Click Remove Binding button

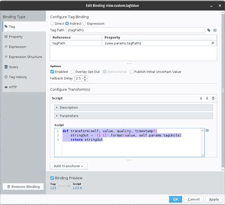pyautogui.click(x=23, y=186)
